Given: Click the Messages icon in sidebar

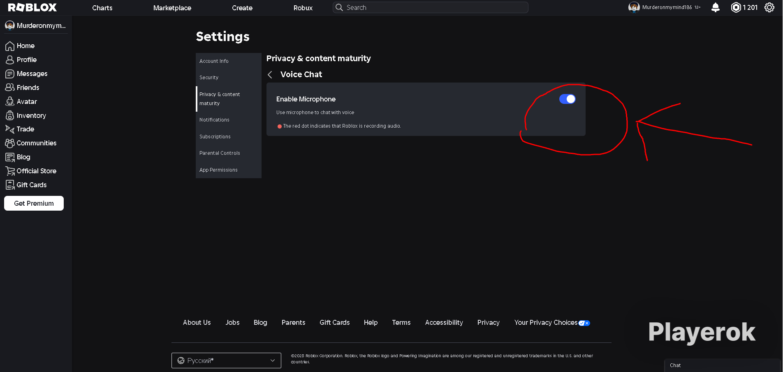Looking at the screenshot, I should (x=10, y=73).
